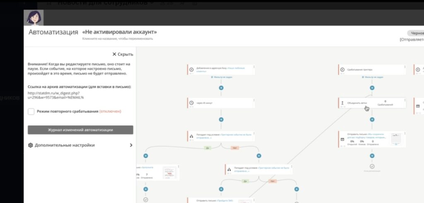
Task: Click Нет label of lower condition branch
Action: [x=272, y=181]
